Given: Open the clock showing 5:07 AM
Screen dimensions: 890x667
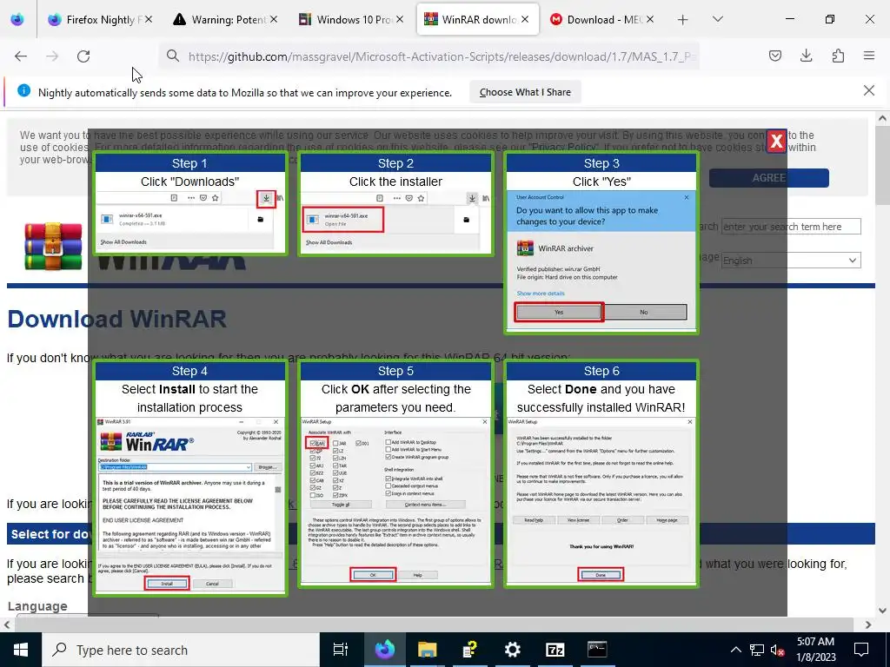Looking at the screenshot, I should 816,650.
